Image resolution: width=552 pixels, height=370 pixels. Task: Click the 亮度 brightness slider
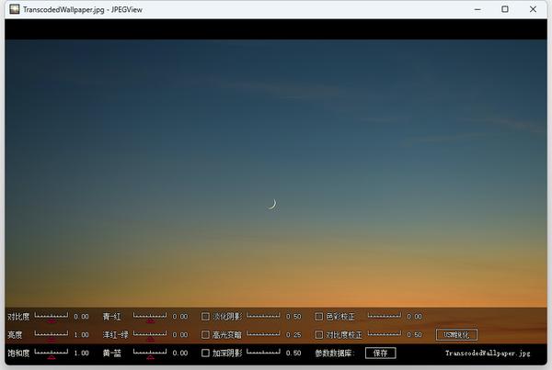(52, 334)
